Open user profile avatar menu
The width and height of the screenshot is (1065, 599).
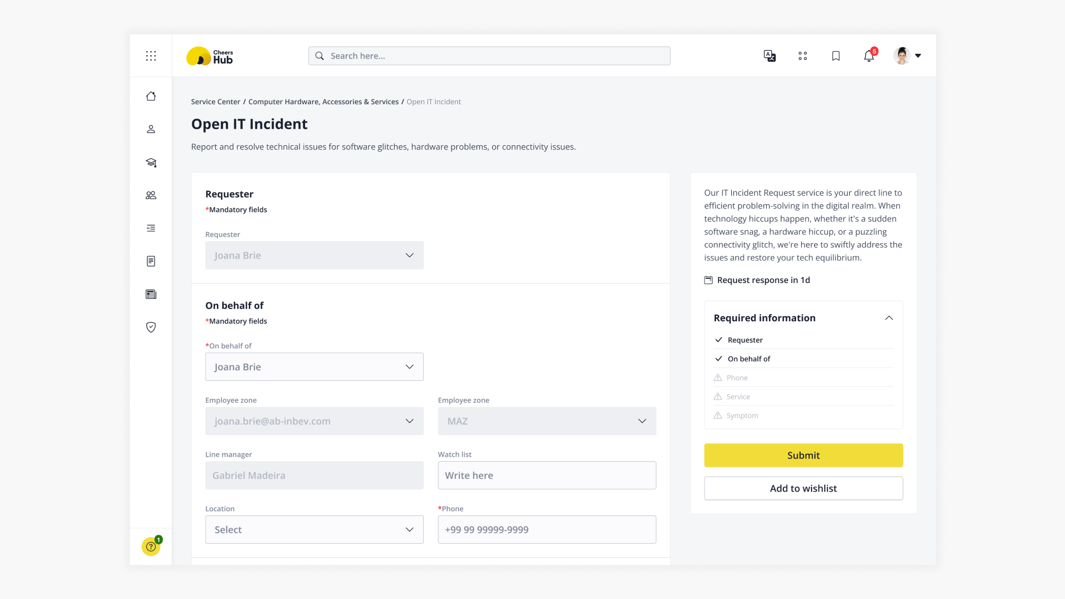(907, 56)
